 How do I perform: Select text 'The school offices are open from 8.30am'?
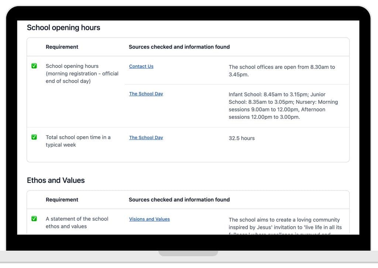pos(279,67)
